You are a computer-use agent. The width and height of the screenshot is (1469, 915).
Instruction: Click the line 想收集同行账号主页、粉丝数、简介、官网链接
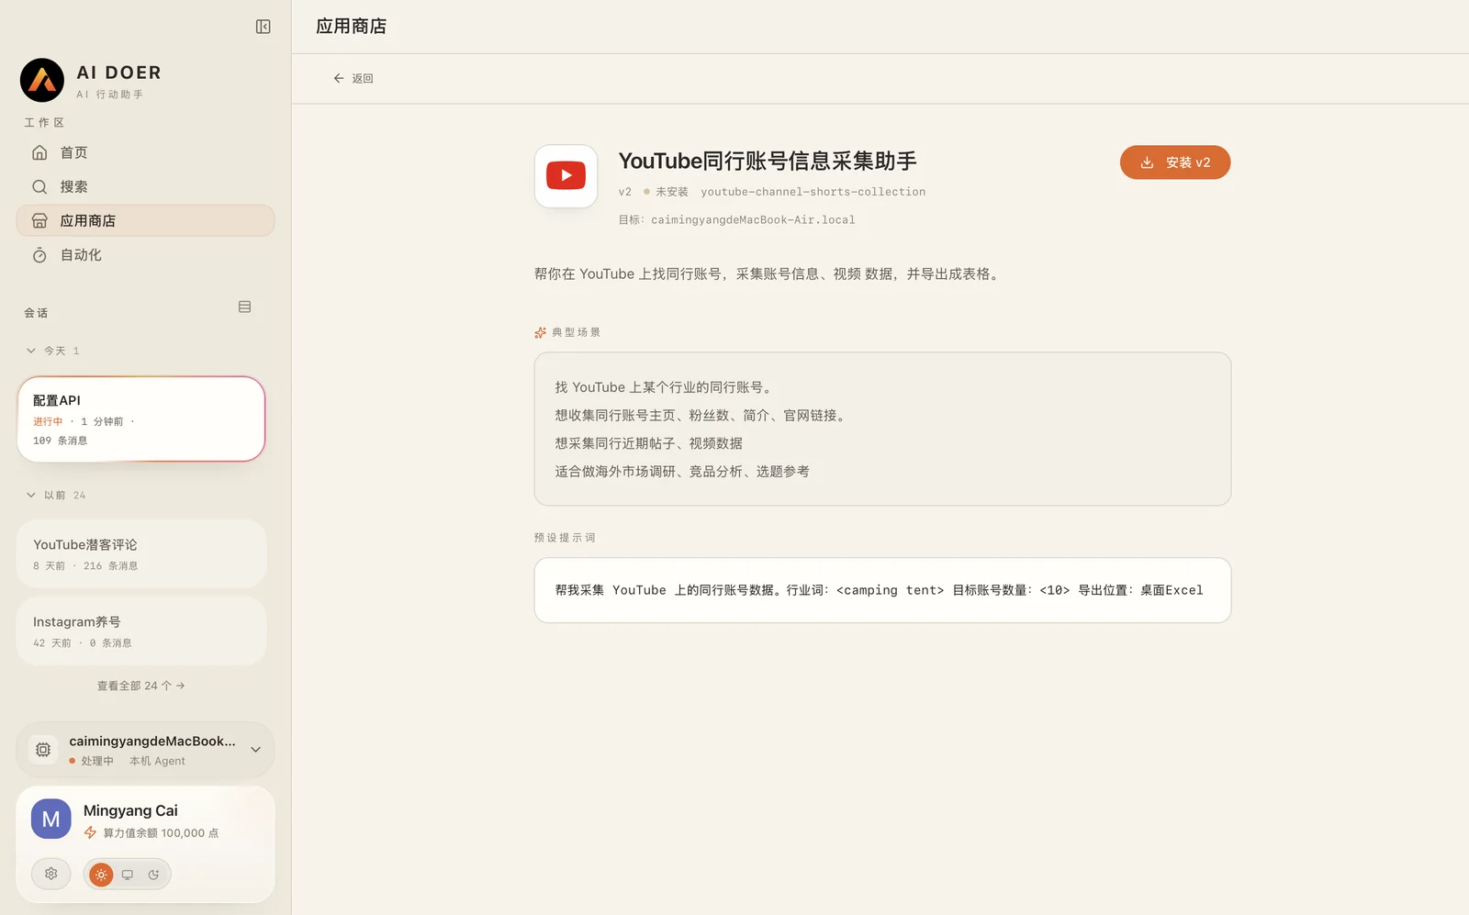tap(702, 416)
